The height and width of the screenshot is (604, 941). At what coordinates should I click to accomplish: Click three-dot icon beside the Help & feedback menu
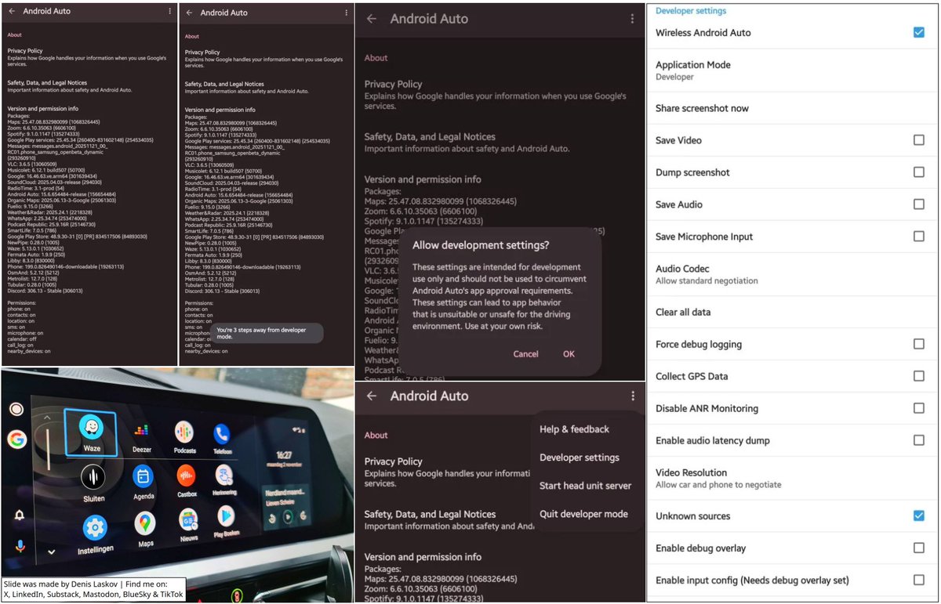(633, 396)
